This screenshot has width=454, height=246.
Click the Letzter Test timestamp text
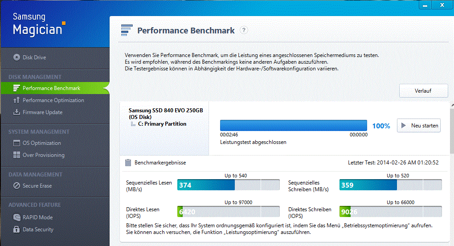point(393,163)
